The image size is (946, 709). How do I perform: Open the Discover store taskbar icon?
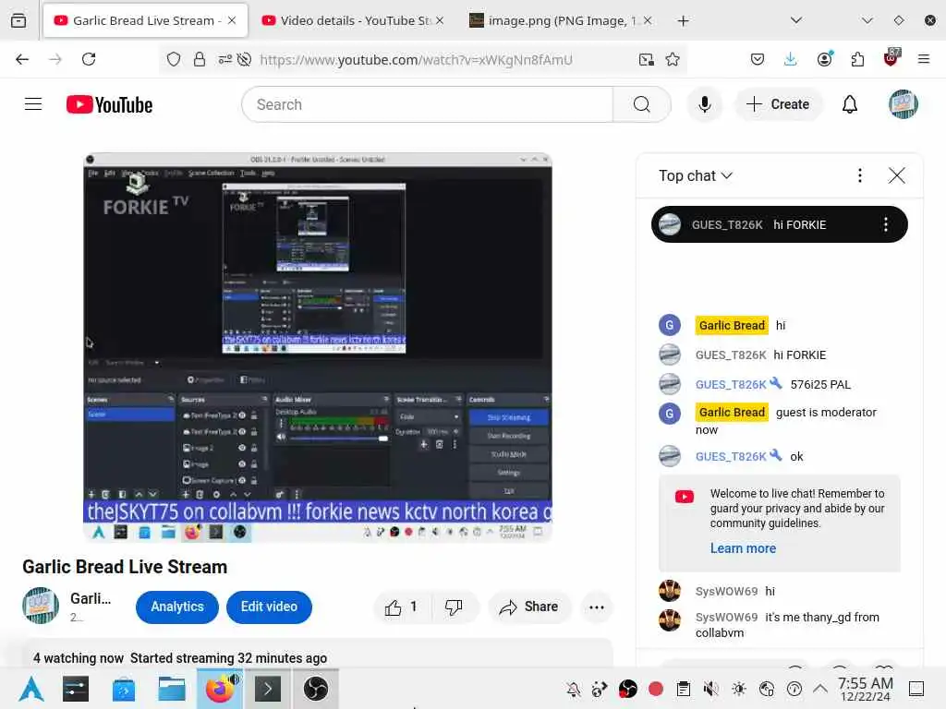point(124,689)
